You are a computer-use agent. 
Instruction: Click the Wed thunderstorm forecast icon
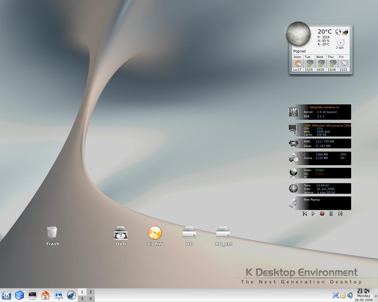[321, 63]
